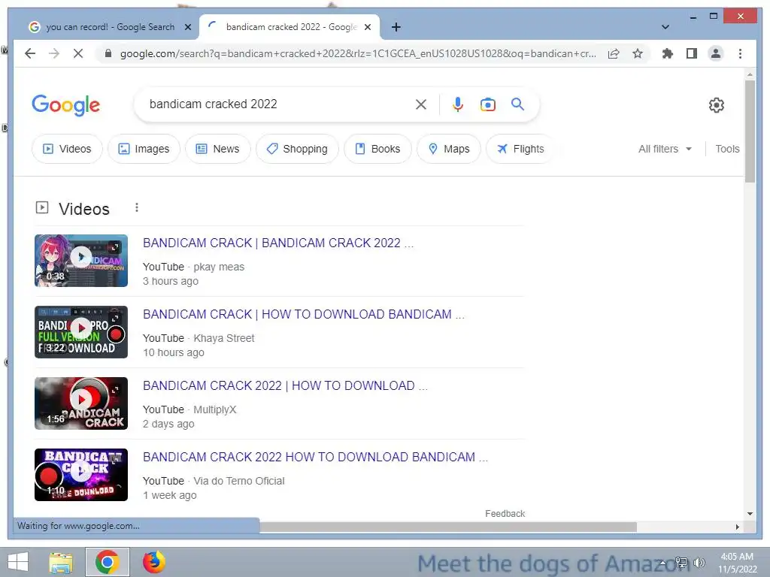Go to Google homepage via logo
This screenshot has width=770, height=577.
66,105
